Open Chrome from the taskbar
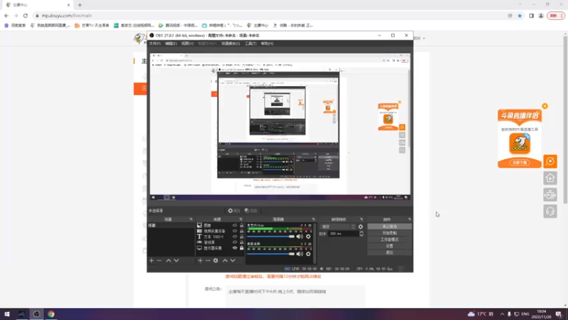 51,314
